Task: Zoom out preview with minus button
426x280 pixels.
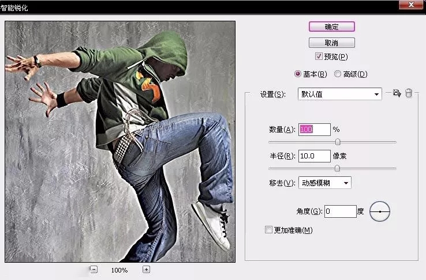Action: coord(94,270)
